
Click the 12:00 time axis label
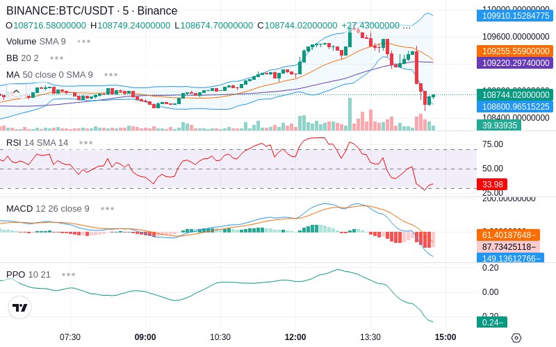(x=295, y=337)
